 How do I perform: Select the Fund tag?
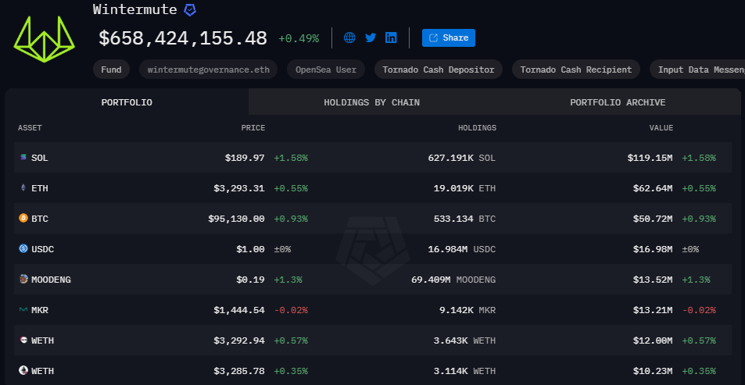[111, 70]
